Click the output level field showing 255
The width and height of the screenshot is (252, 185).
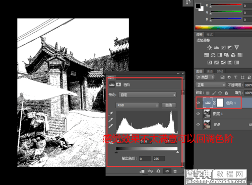point(159,159)
